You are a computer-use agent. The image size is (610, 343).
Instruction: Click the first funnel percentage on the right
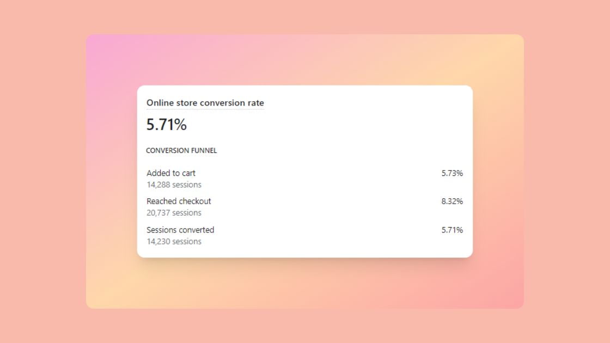pyautogui.click(x=452, y=174)
